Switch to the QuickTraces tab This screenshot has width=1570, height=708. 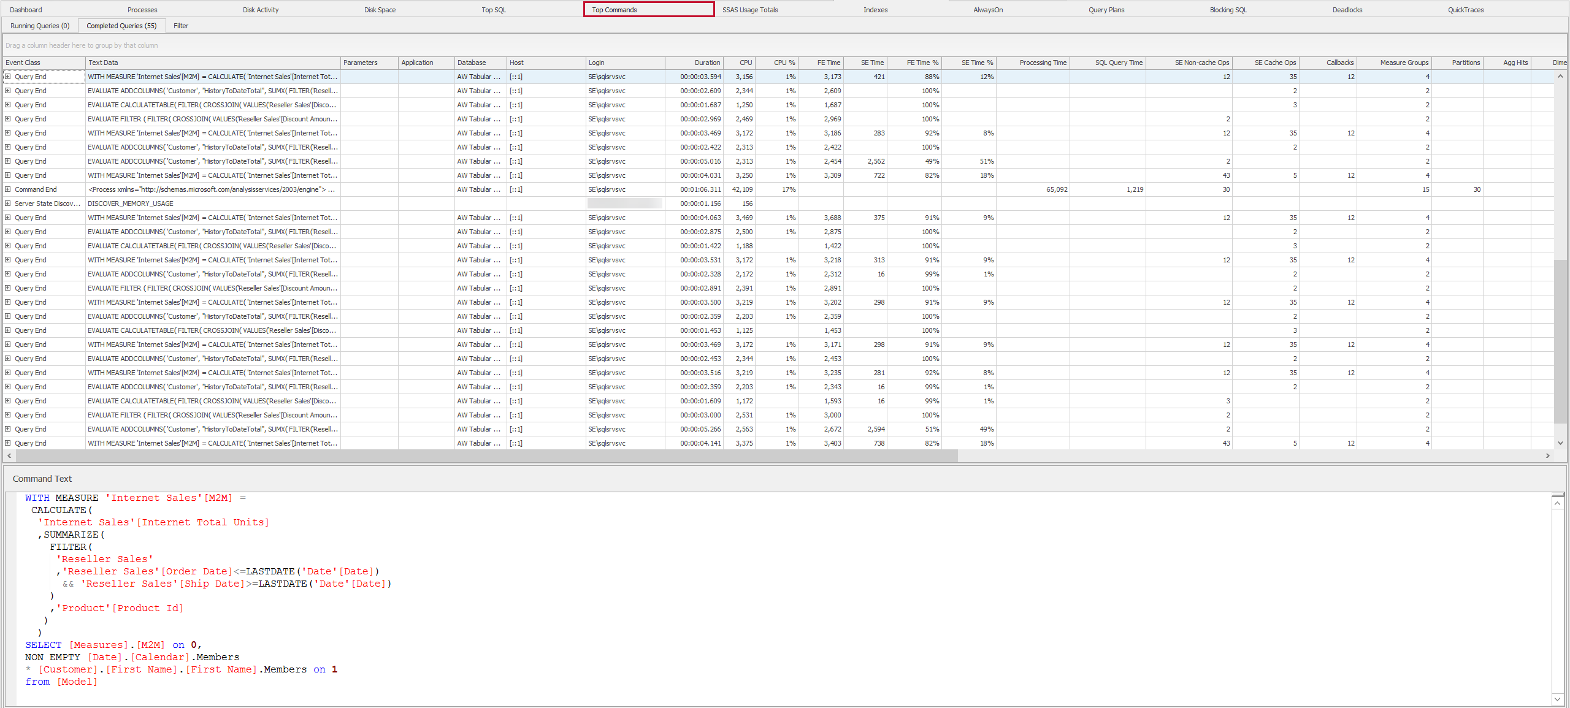[1465, 9]
